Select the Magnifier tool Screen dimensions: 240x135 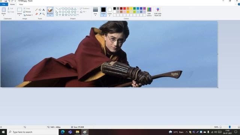tap(43, 14)
